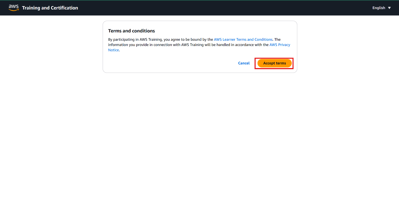Click the AWS logo in the header
The width and height of the screenshot is (399, 217).
pos(14,8)
